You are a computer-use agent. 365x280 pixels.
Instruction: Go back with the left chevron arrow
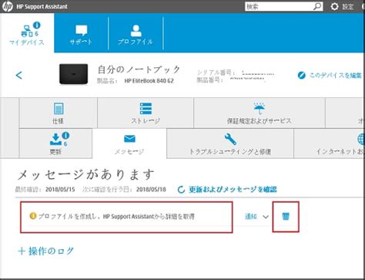click(x=18, y=76)
